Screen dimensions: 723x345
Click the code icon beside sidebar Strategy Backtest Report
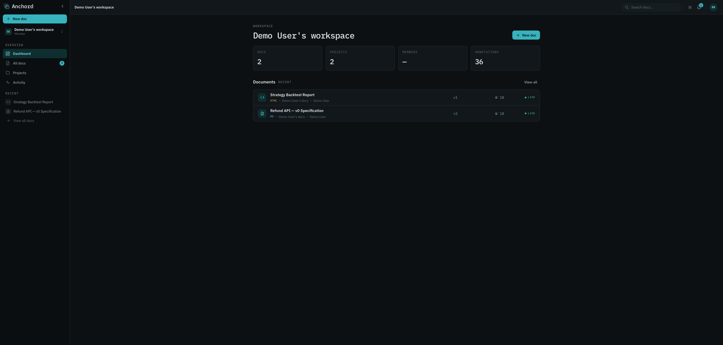[x=8, y=102]
